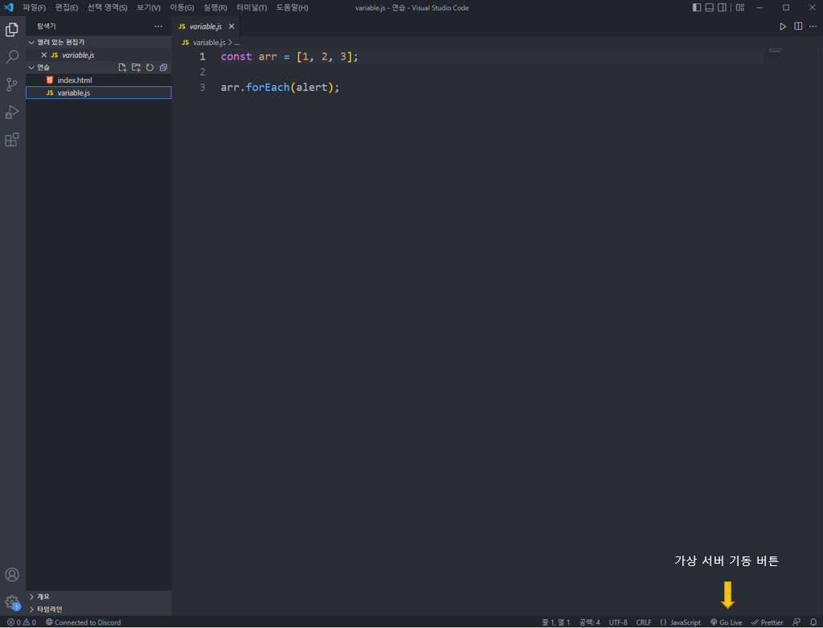Open editor More Actions ellipsis

click(813, 27)
